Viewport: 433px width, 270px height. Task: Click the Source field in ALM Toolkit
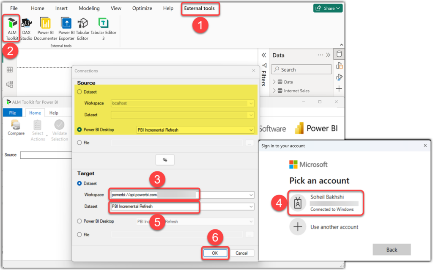pos(46,155)
